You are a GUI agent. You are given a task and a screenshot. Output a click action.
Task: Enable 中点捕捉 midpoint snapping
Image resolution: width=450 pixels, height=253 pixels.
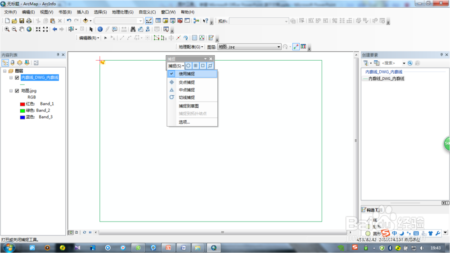coord(192,90)
